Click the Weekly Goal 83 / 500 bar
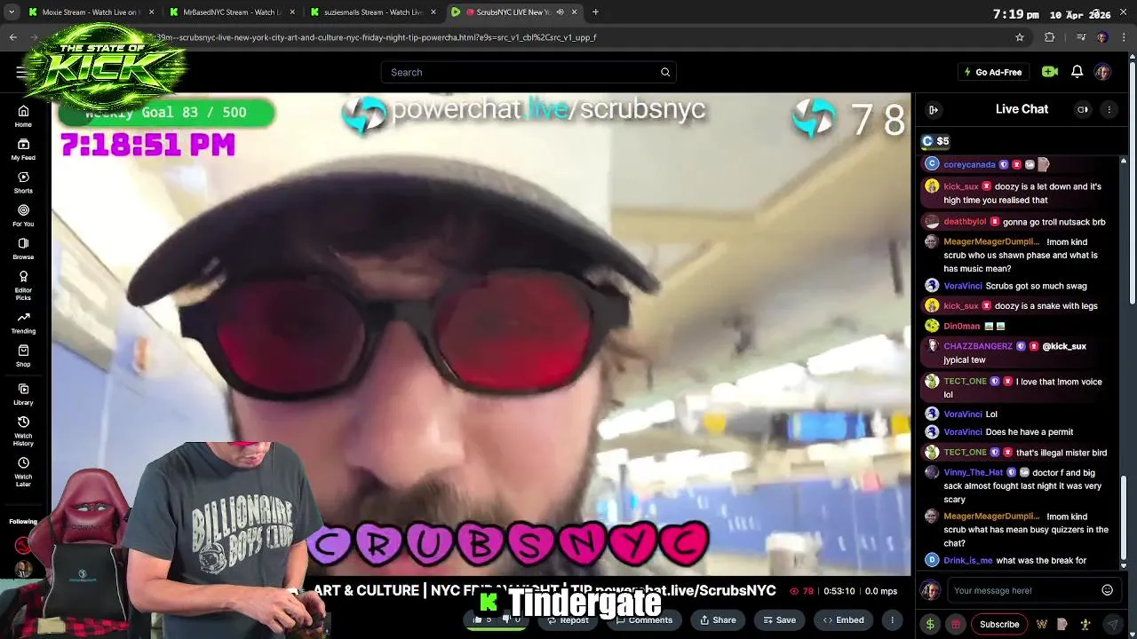 166,113
